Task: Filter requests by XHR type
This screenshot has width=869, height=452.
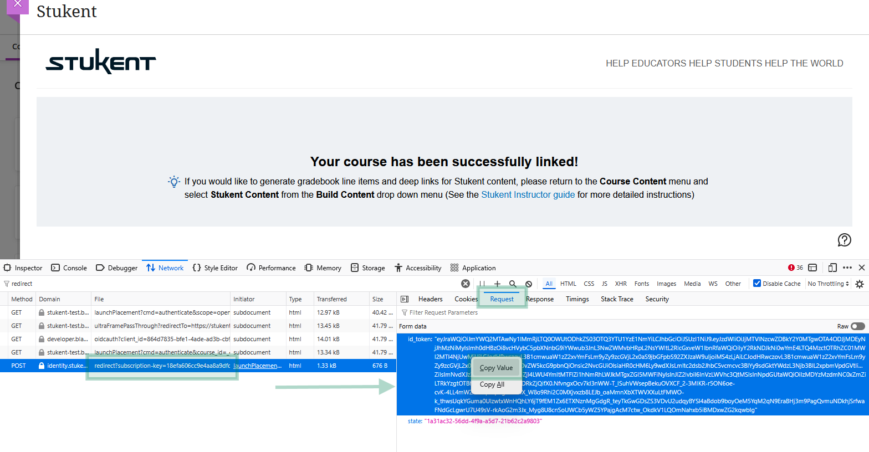Action: tap(621, 284)
